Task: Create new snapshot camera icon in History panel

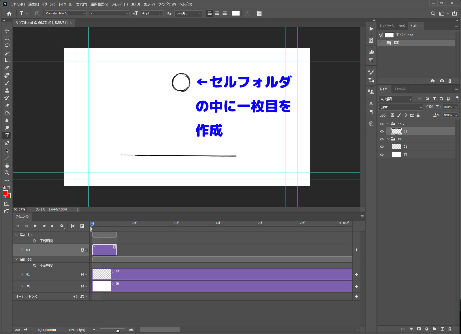Action: click(x=442, y=81)
